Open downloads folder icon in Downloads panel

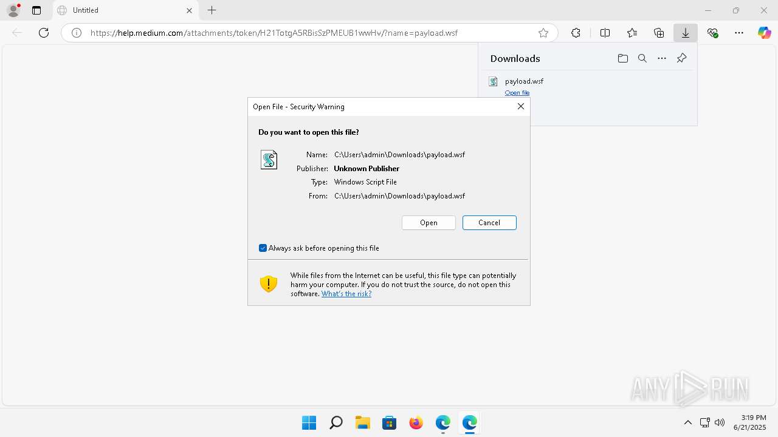pyautogui.click(x=622, y=58)
